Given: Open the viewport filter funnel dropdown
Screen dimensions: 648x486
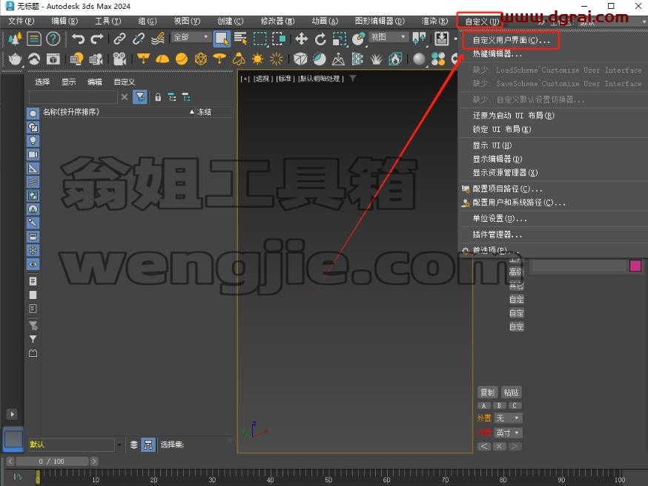Looking at the screenshot, I should pos(353,78).
